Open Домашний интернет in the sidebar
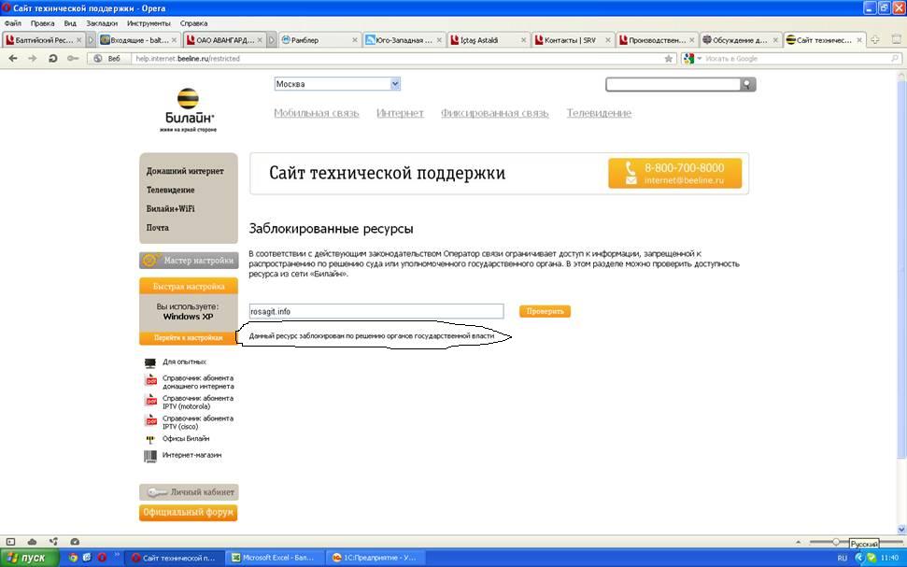Image resolution: width=907 pixels, height=567 pixels. (185, 171)
